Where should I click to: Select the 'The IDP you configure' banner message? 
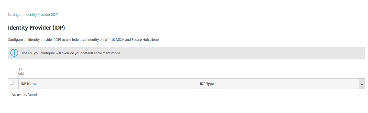click(71, 53)
